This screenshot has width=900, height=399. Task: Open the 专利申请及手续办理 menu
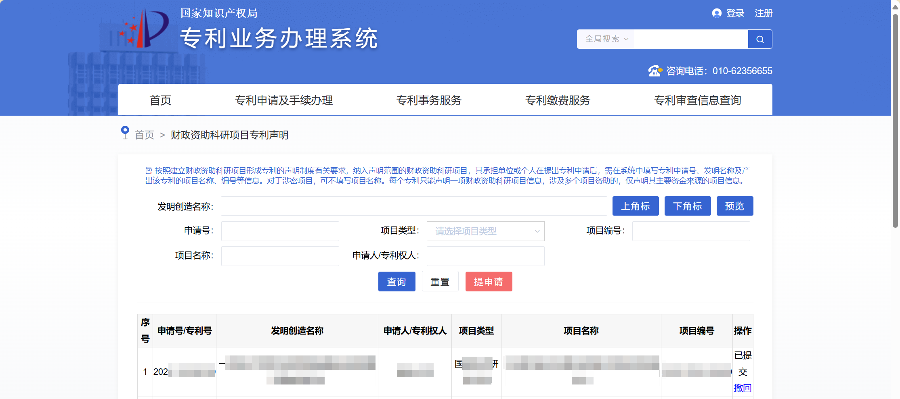point(284,100)
